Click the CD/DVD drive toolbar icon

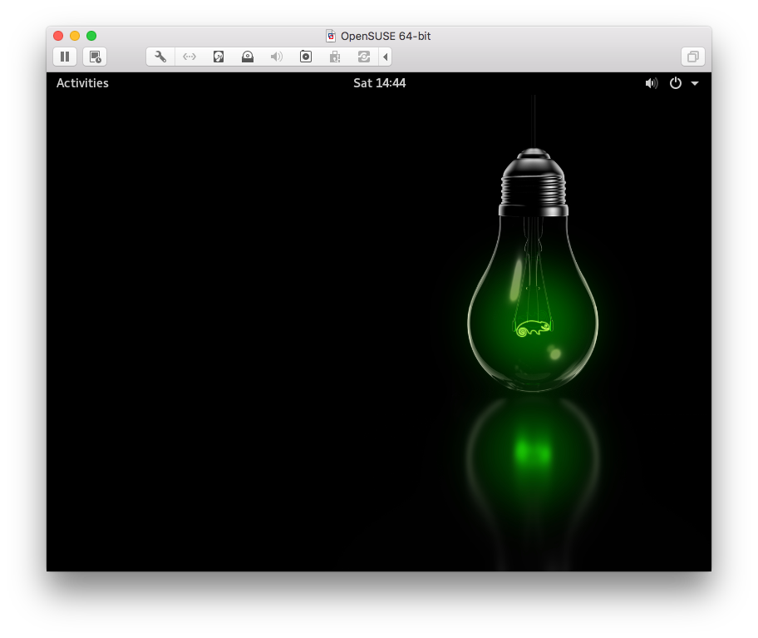[x=248, y=57]
